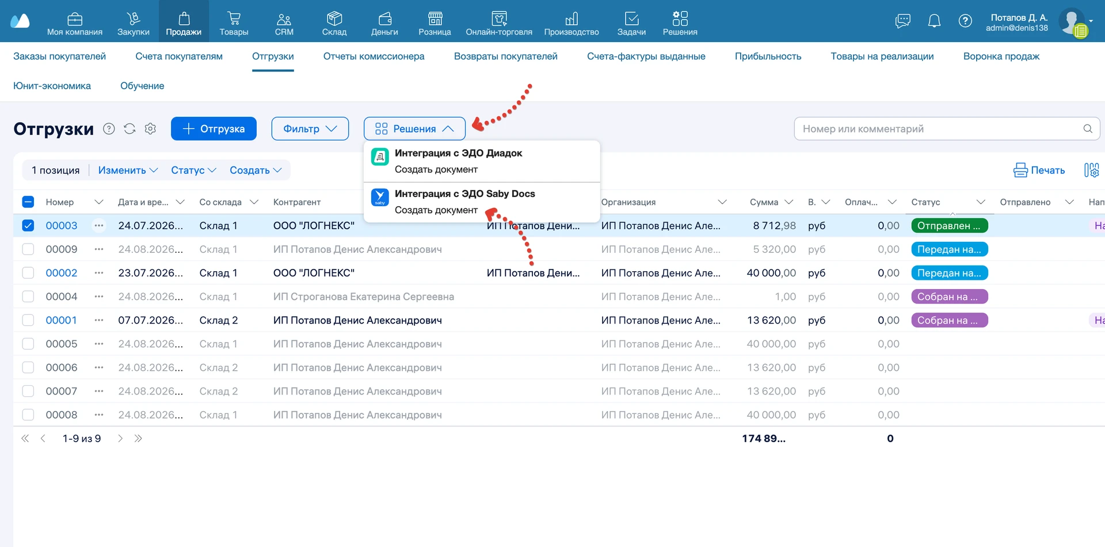Click the Печать printer button

tap(1039, 170)
